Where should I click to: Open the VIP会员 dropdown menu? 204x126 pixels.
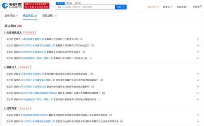(153, 7)
